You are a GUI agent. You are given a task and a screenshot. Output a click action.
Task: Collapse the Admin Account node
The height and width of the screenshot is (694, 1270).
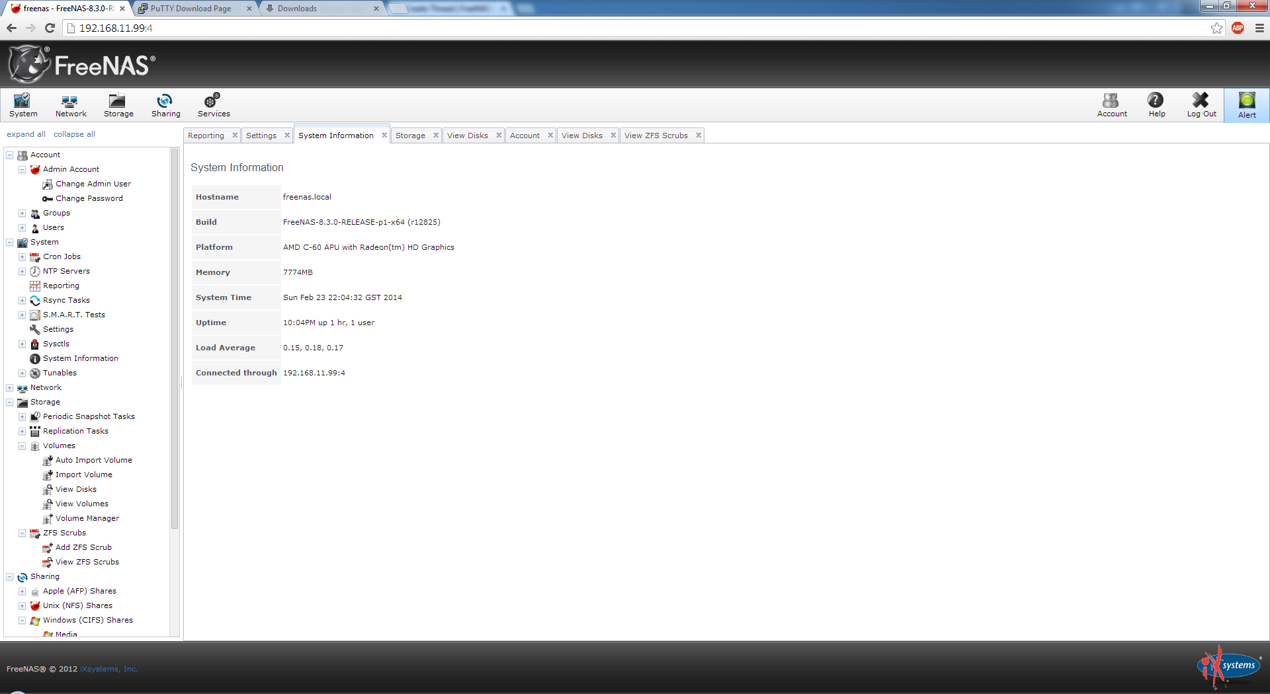[x=22, y=170]
